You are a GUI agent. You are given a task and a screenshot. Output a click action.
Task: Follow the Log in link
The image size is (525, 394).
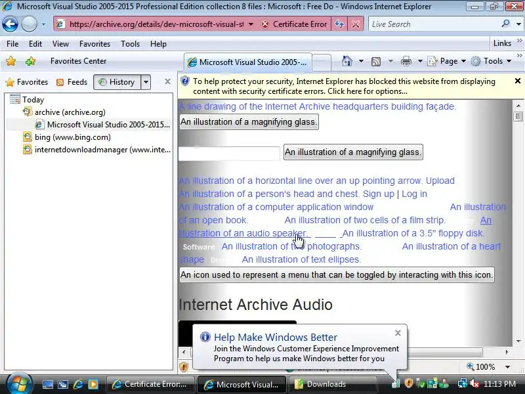(414, 194)
